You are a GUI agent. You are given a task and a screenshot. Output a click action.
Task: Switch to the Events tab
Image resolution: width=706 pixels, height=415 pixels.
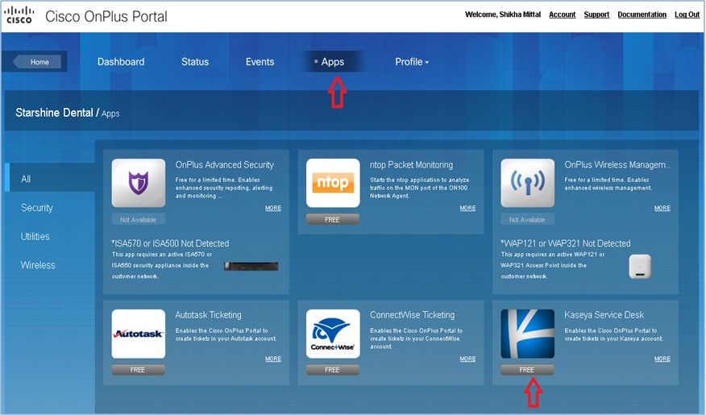(x=260, y=62)
